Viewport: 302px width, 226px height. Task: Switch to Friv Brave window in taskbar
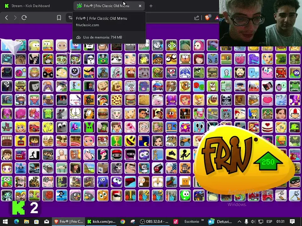click(x=69, y=222)
